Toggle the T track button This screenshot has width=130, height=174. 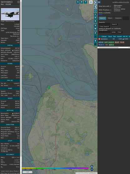[x=85, y=2]
